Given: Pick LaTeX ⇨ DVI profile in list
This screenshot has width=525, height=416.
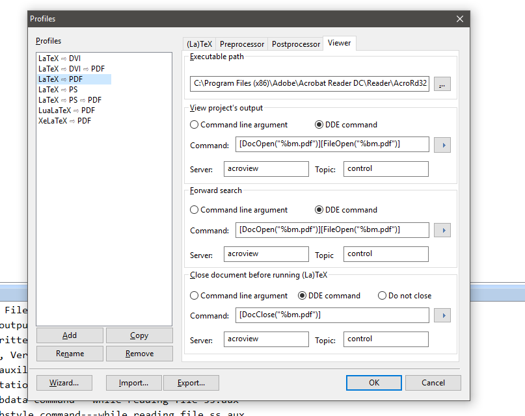Looking at the screenshot, I should coord(59,58).
